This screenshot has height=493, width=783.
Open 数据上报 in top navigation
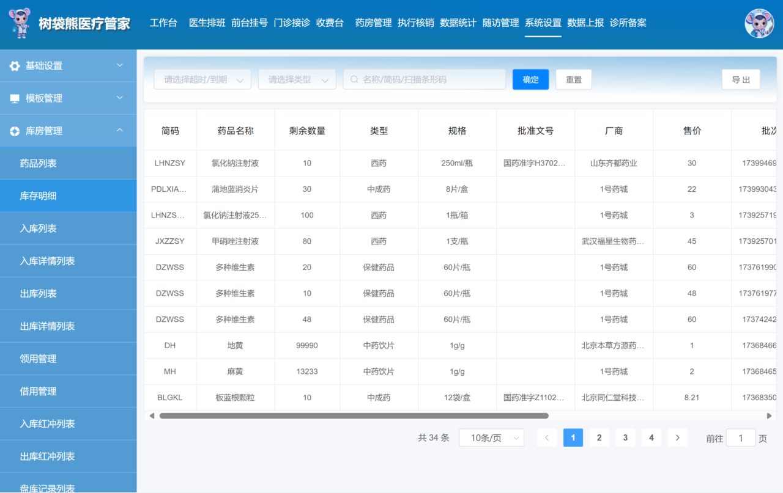point(585,23)
